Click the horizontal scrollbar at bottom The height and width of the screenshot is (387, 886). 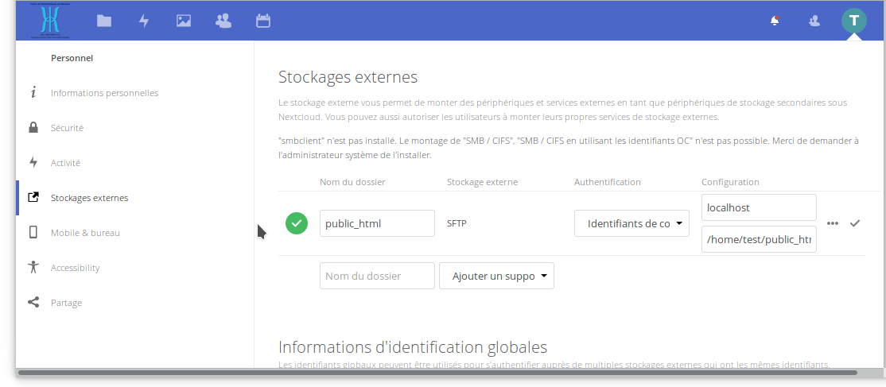point(436,372)
